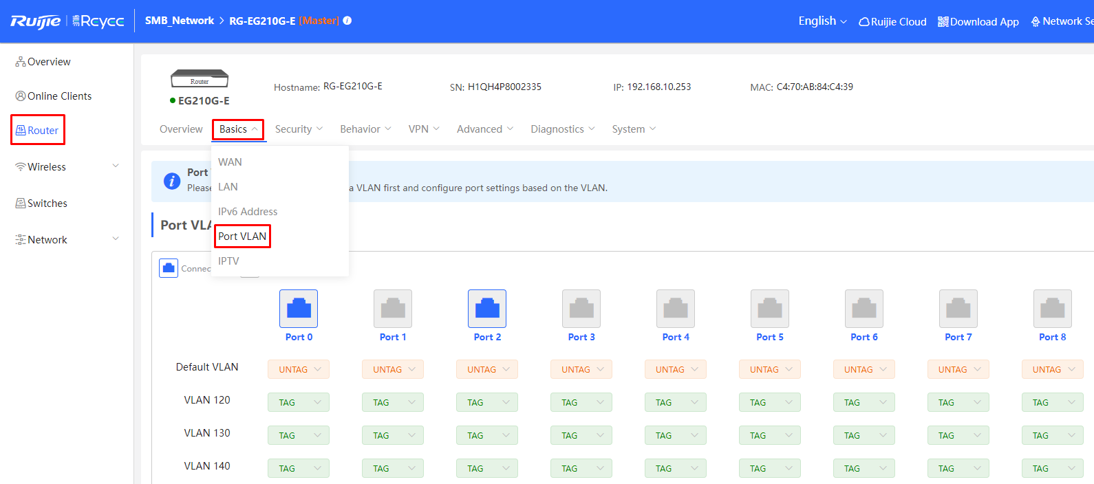Expand Network sidebar section

(67, 240)
